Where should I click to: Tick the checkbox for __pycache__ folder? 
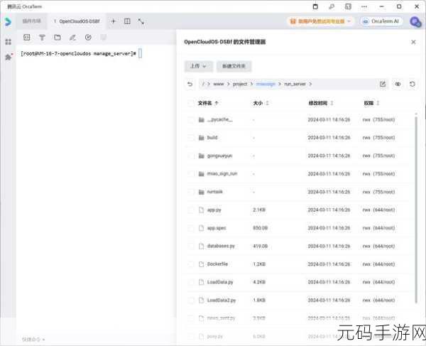191,119
